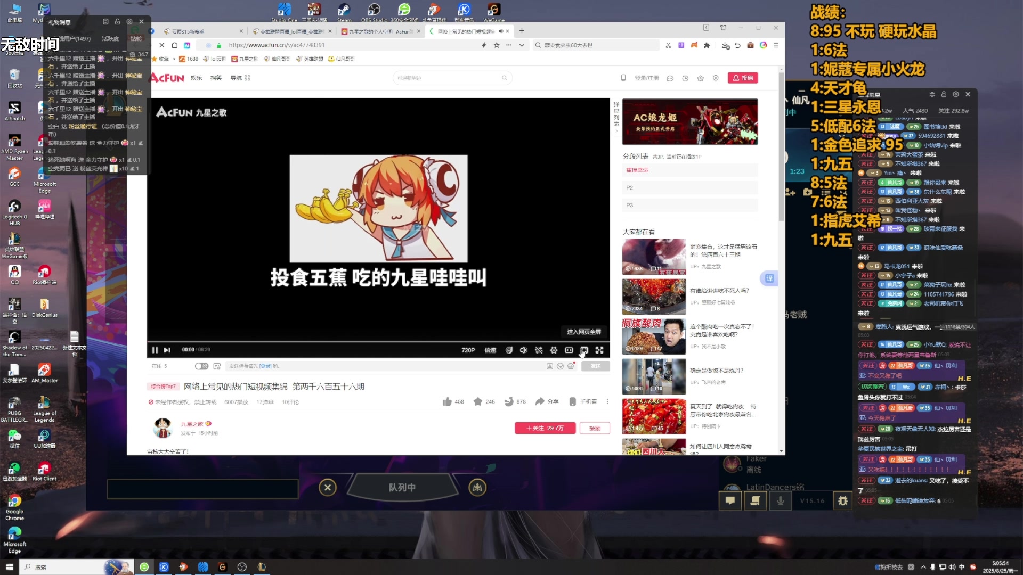Open AcFun favorites star in header
Image resolution: width=1023 pixels, height=575 pixels.
pos(701,78)
